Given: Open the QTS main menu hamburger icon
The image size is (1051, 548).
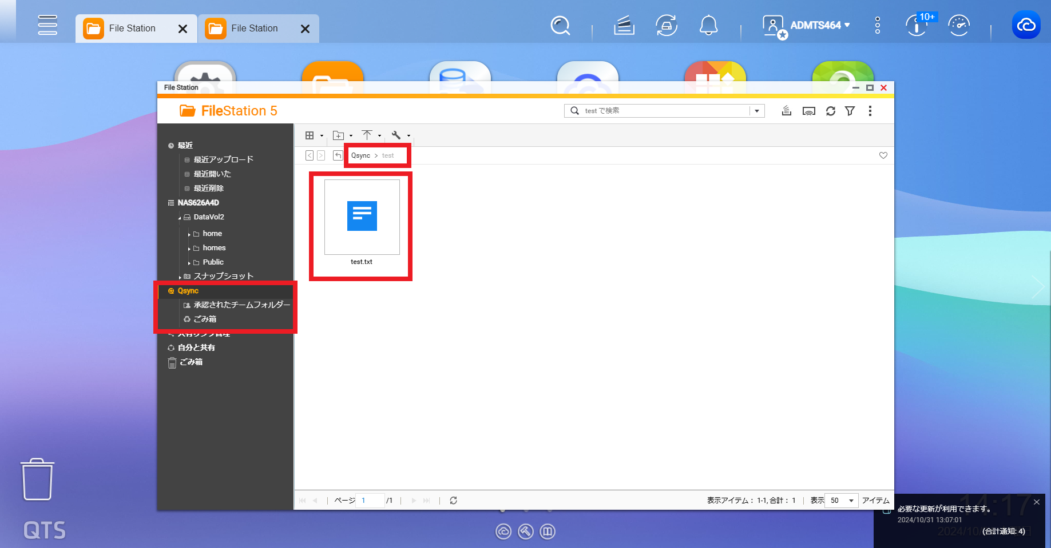Looking at the screenshot, I should point(47,25).
